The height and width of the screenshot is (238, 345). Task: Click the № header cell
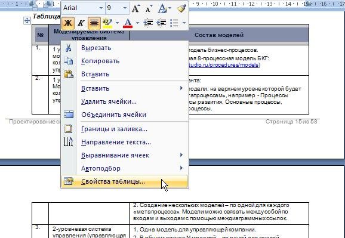tap(41, 35)
